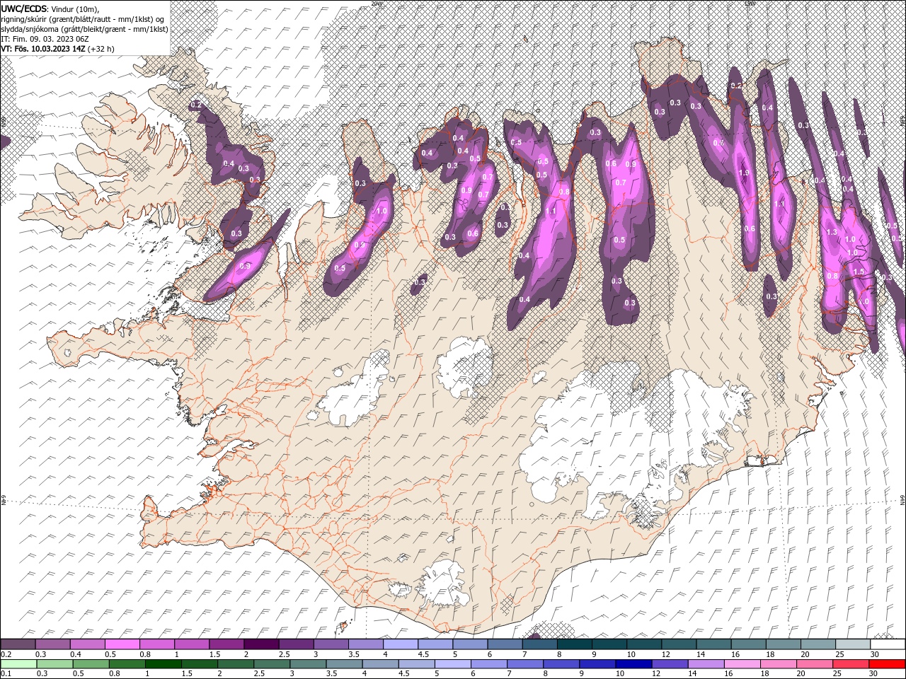Select the 1.5 dark magenta swatch in upper legend
This screenshot has width=906, height=679.
226,644
